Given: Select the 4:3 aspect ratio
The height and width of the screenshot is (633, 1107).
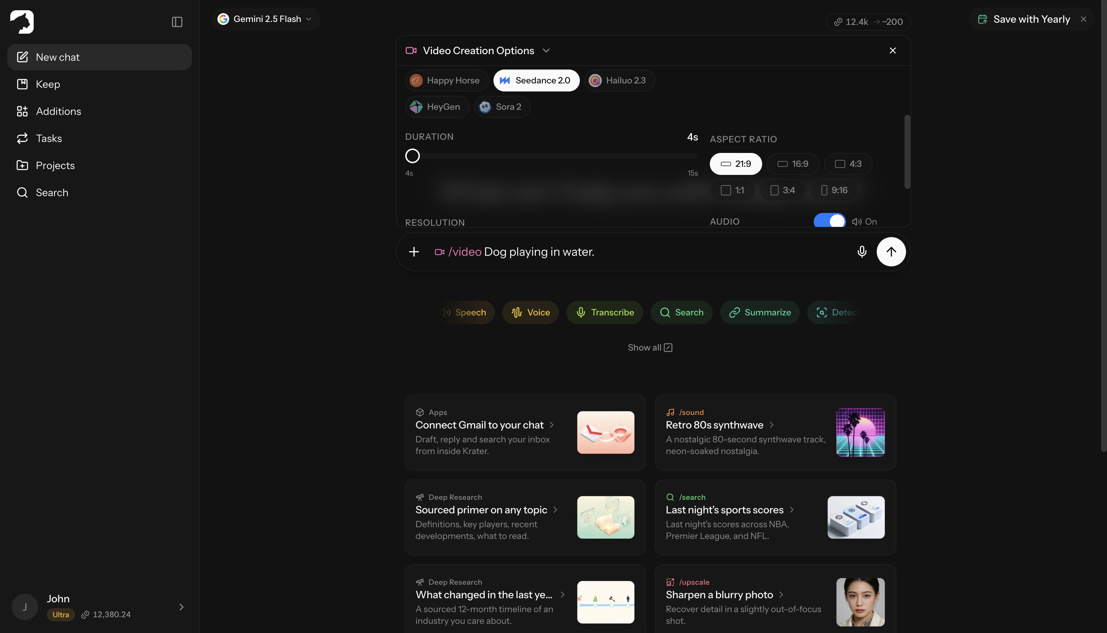Looking at the screenshot, I should (848, 164).
